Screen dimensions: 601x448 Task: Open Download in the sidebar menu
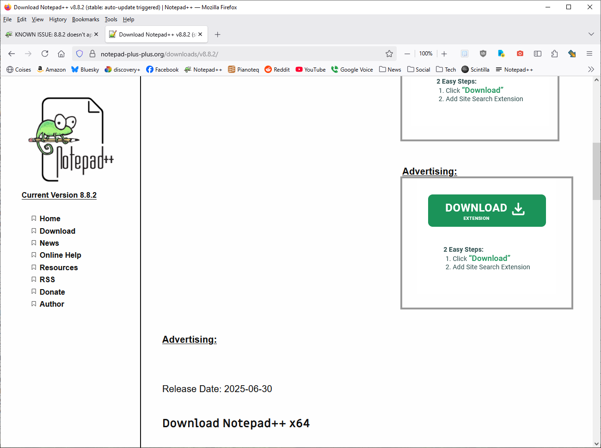(x=57, y=231)
